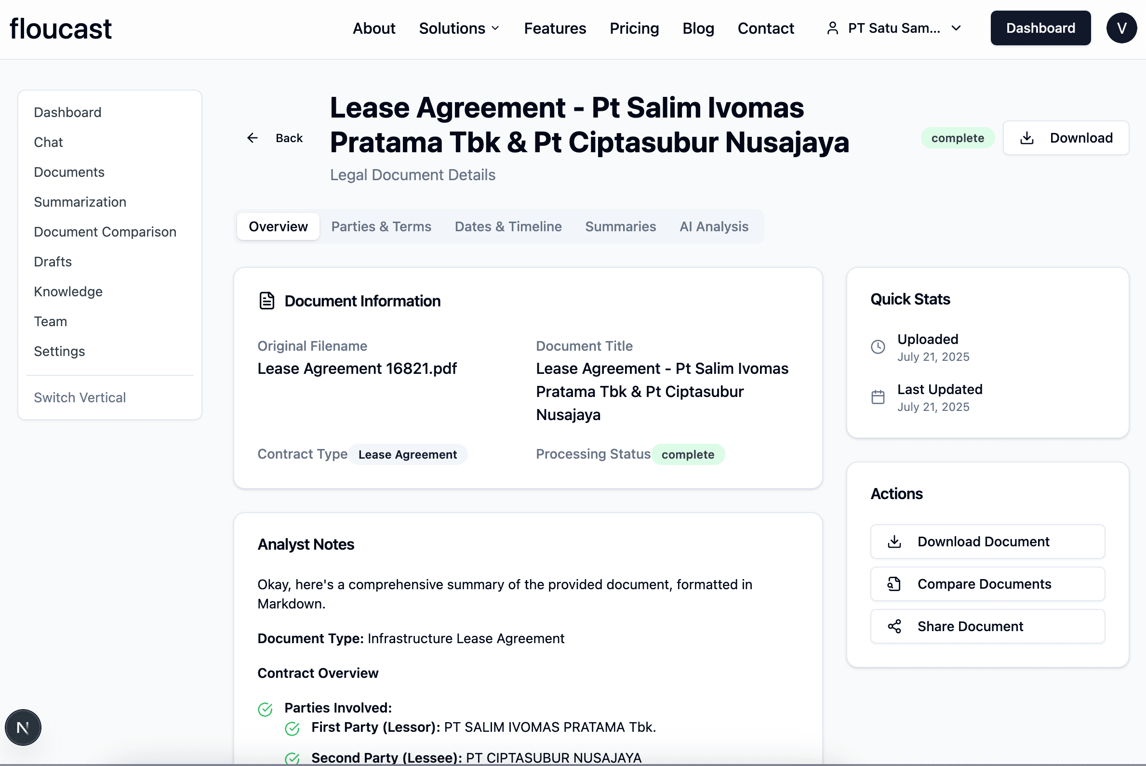
Task: Select the Download Document icon in Actions panel
Action: pyautogui.click(x=894, y=541)
